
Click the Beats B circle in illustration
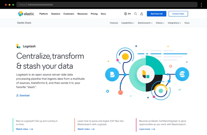click(112, 74)
